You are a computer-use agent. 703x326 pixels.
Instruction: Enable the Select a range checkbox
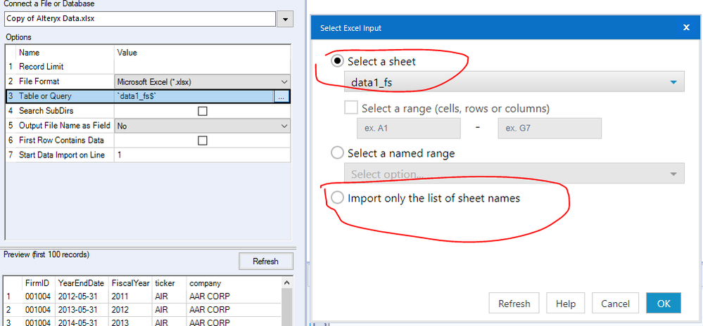tap(351, 108)
